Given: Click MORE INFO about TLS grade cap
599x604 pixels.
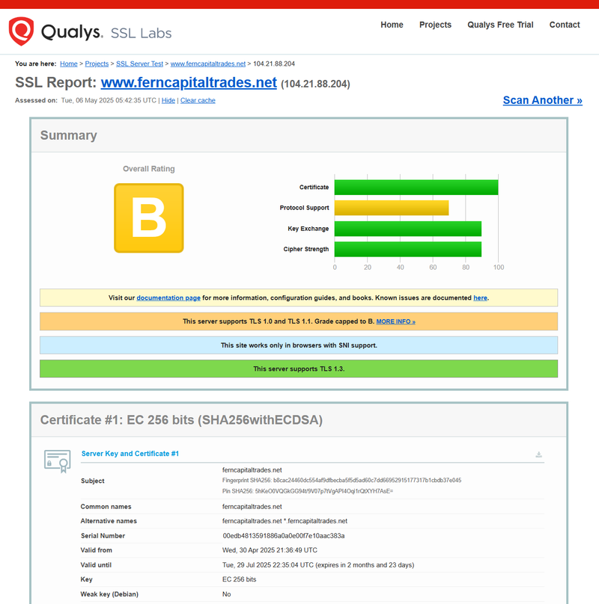Looking at the screenshot, I should pos(395,321).
